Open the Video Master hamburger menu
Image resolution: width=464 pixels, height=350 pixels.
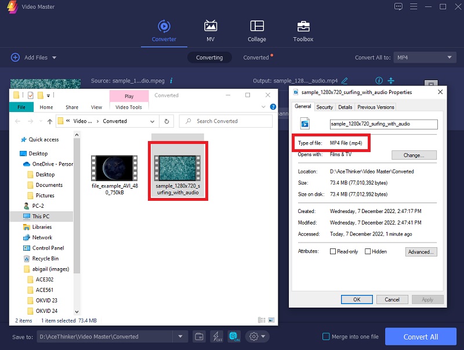414,6
